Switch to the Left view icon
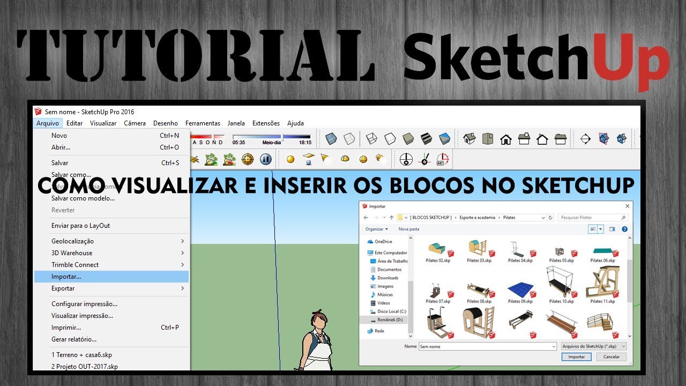The image size is (686, 386). click(561, 139)
